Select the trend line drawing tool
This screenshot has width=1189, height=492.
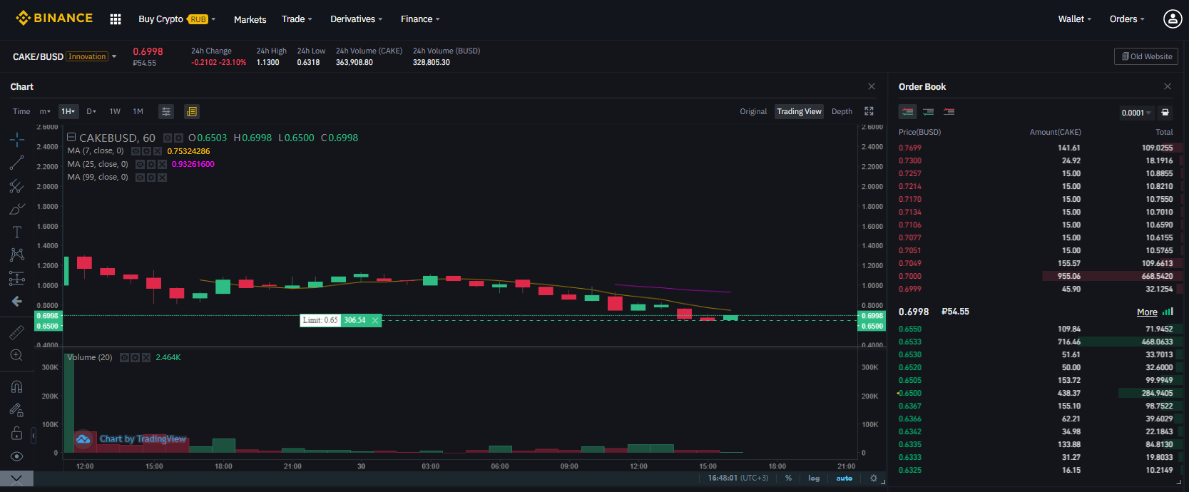coord(17,163)
